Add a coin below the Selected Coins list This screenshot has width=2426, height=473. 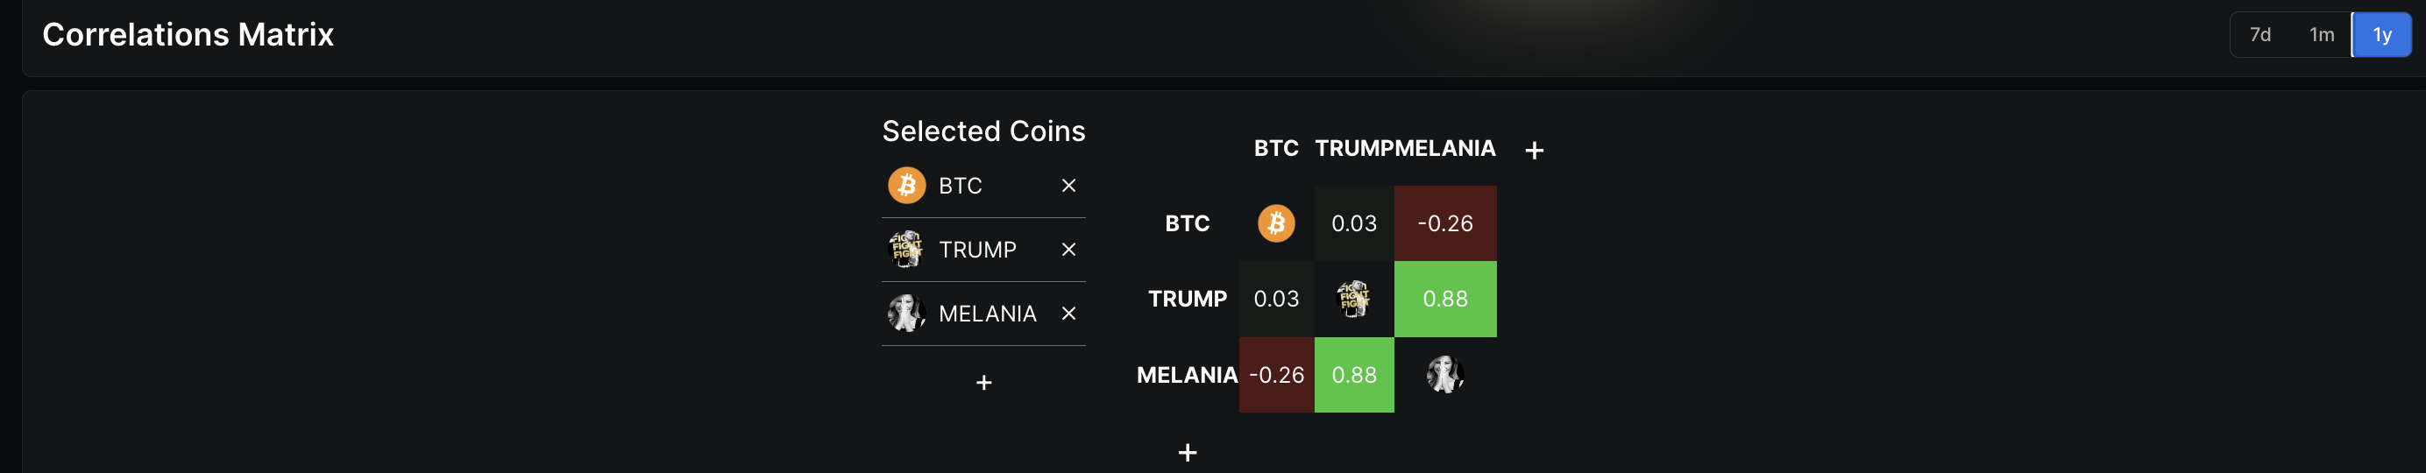[983, 383]
